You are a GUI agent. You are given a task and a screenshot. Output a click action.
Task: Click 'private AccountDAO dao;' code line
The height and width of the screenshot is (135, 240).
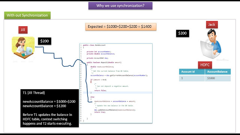click(97, 58)
